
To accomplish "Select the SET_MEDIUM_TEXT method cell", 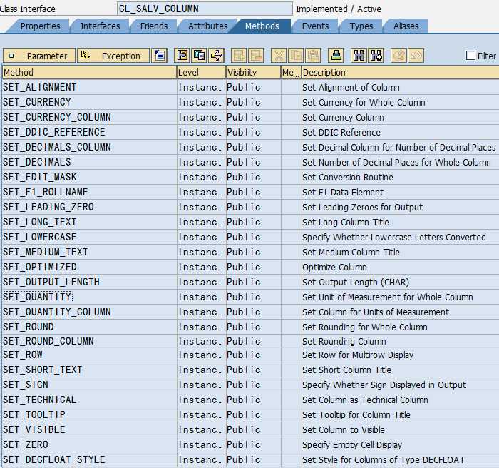I will click(89, 252).
